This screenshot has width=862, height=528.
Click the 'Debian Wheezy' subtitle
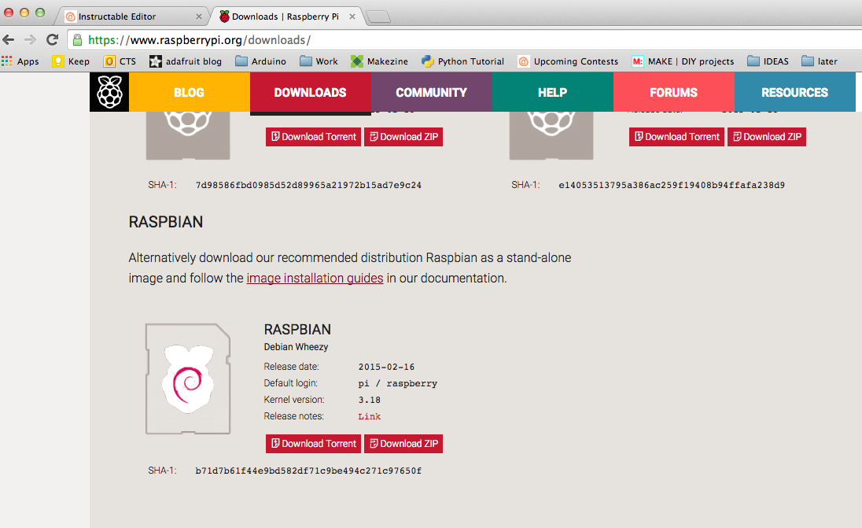point(296,347)
